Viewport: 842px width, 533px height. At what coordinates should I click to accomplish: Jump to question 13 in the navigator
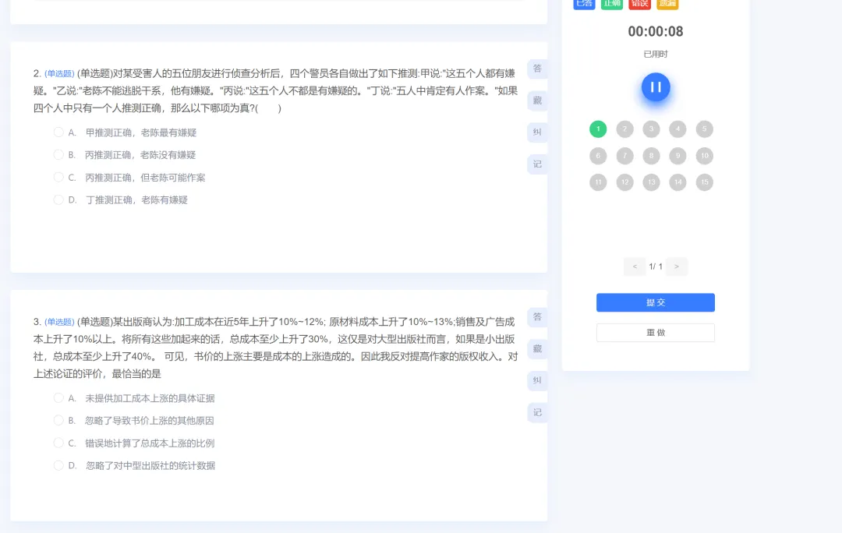[651, 182]
